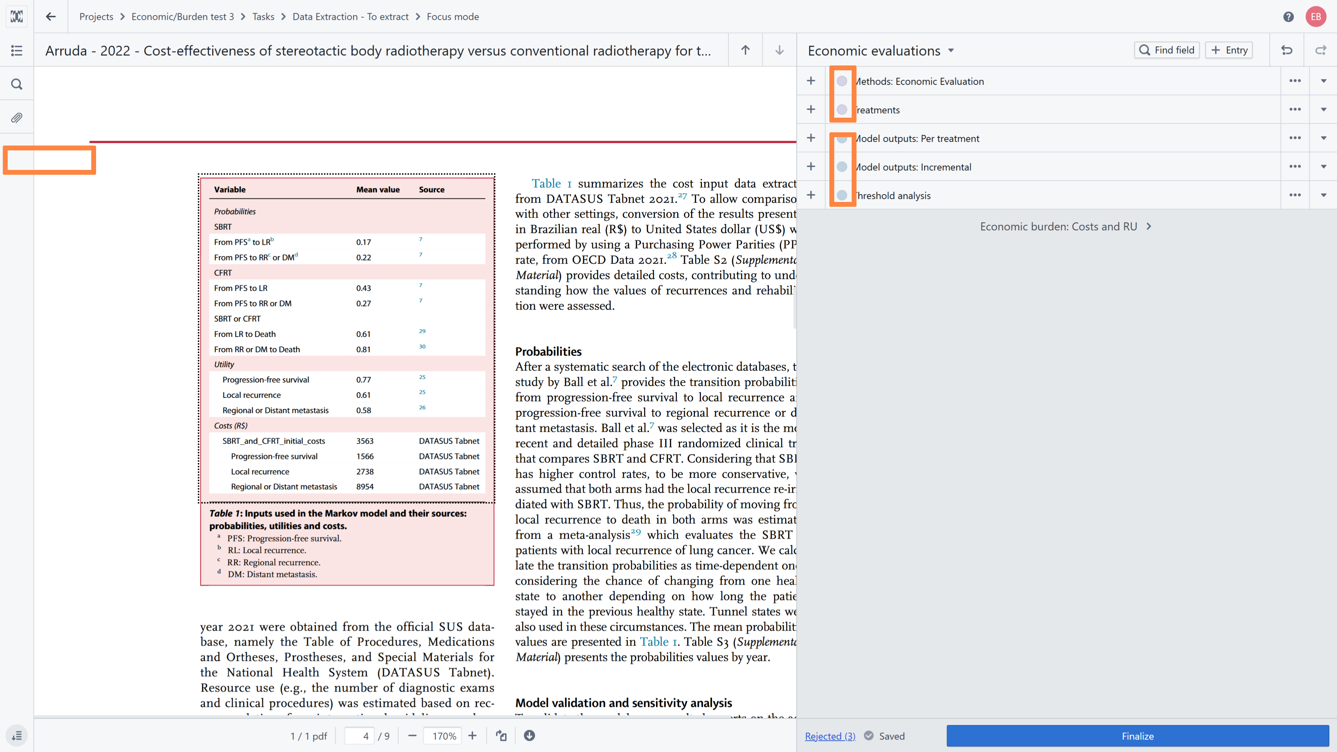Download the PDF file
1337x752 pixels.
(x=529, y=735)
